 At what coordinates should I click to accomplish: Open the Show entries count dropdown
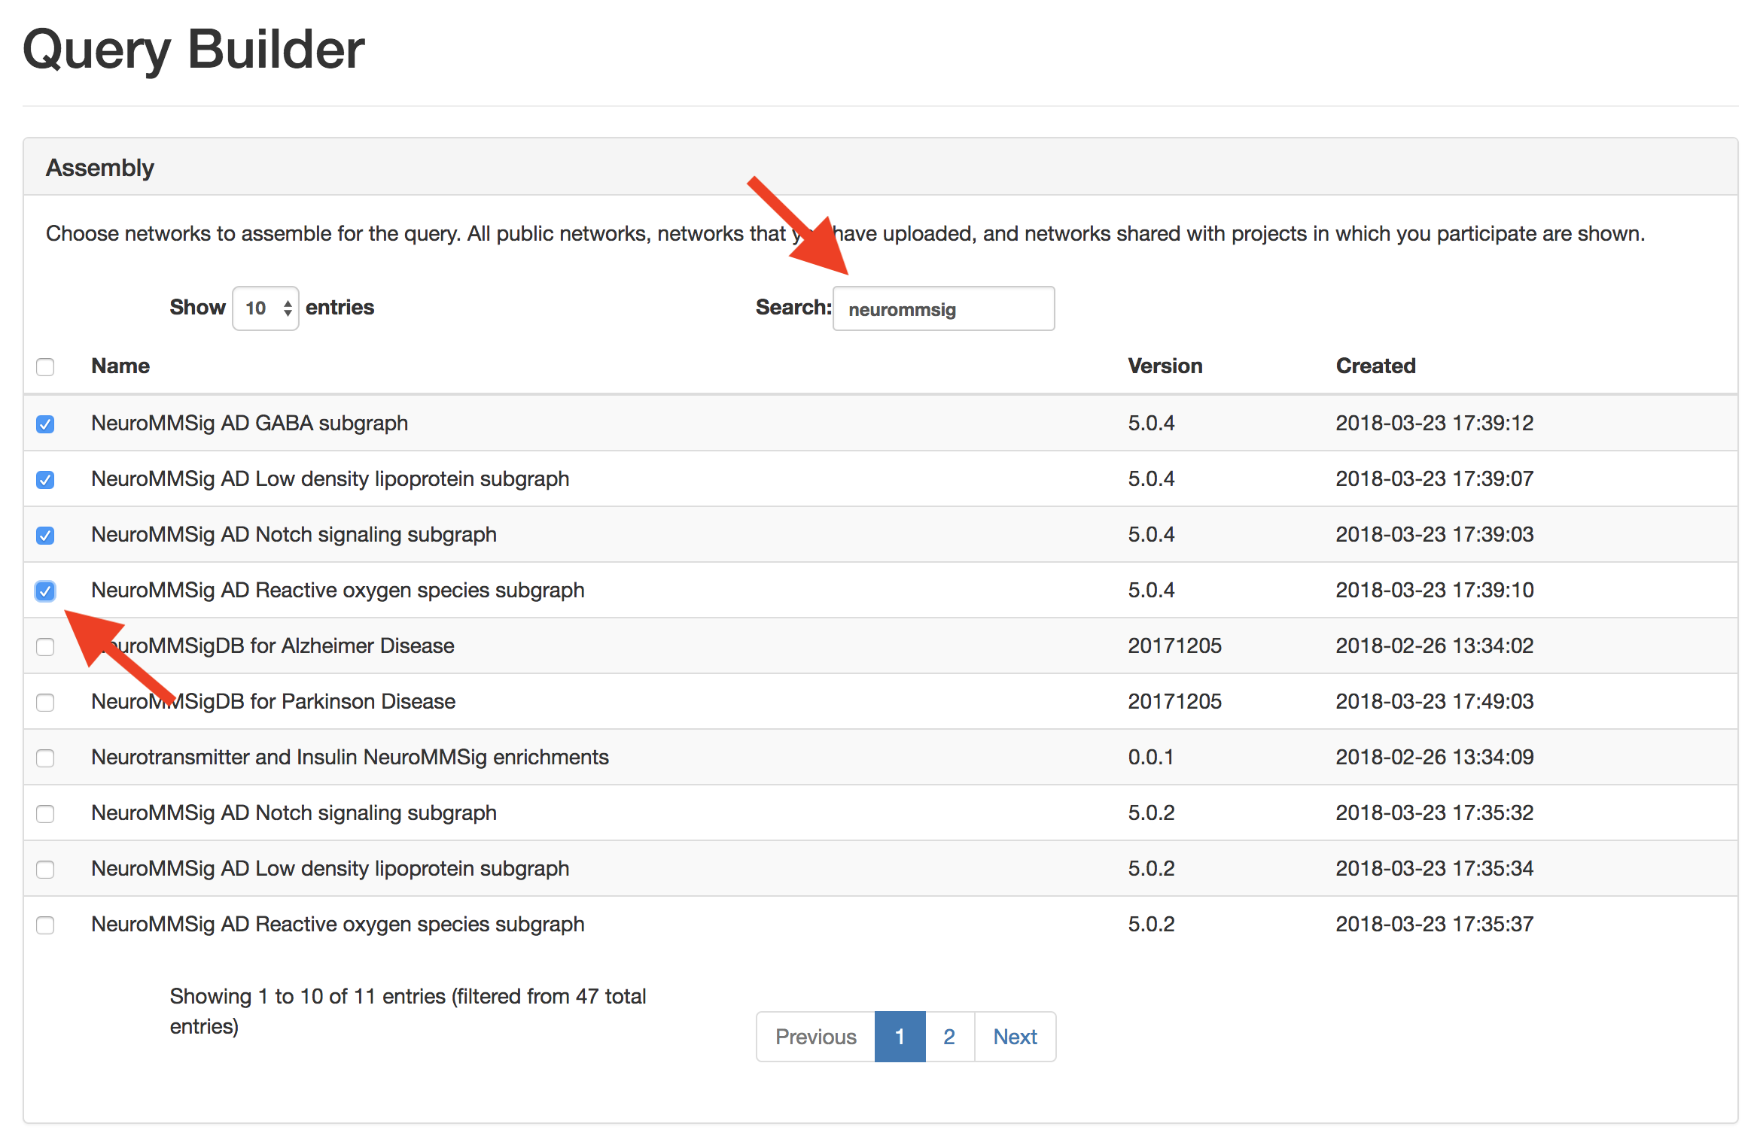click(x=265, y=308)
